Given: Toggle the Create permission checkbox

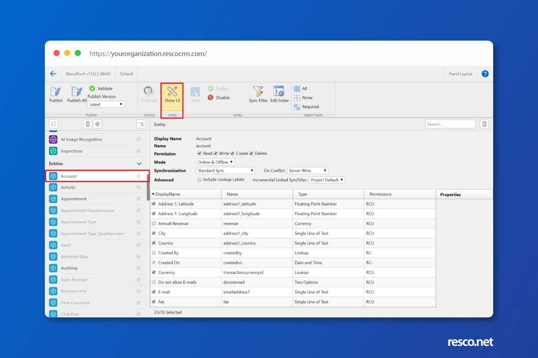Looking at the screenshot, I should [x=233, y=153].
